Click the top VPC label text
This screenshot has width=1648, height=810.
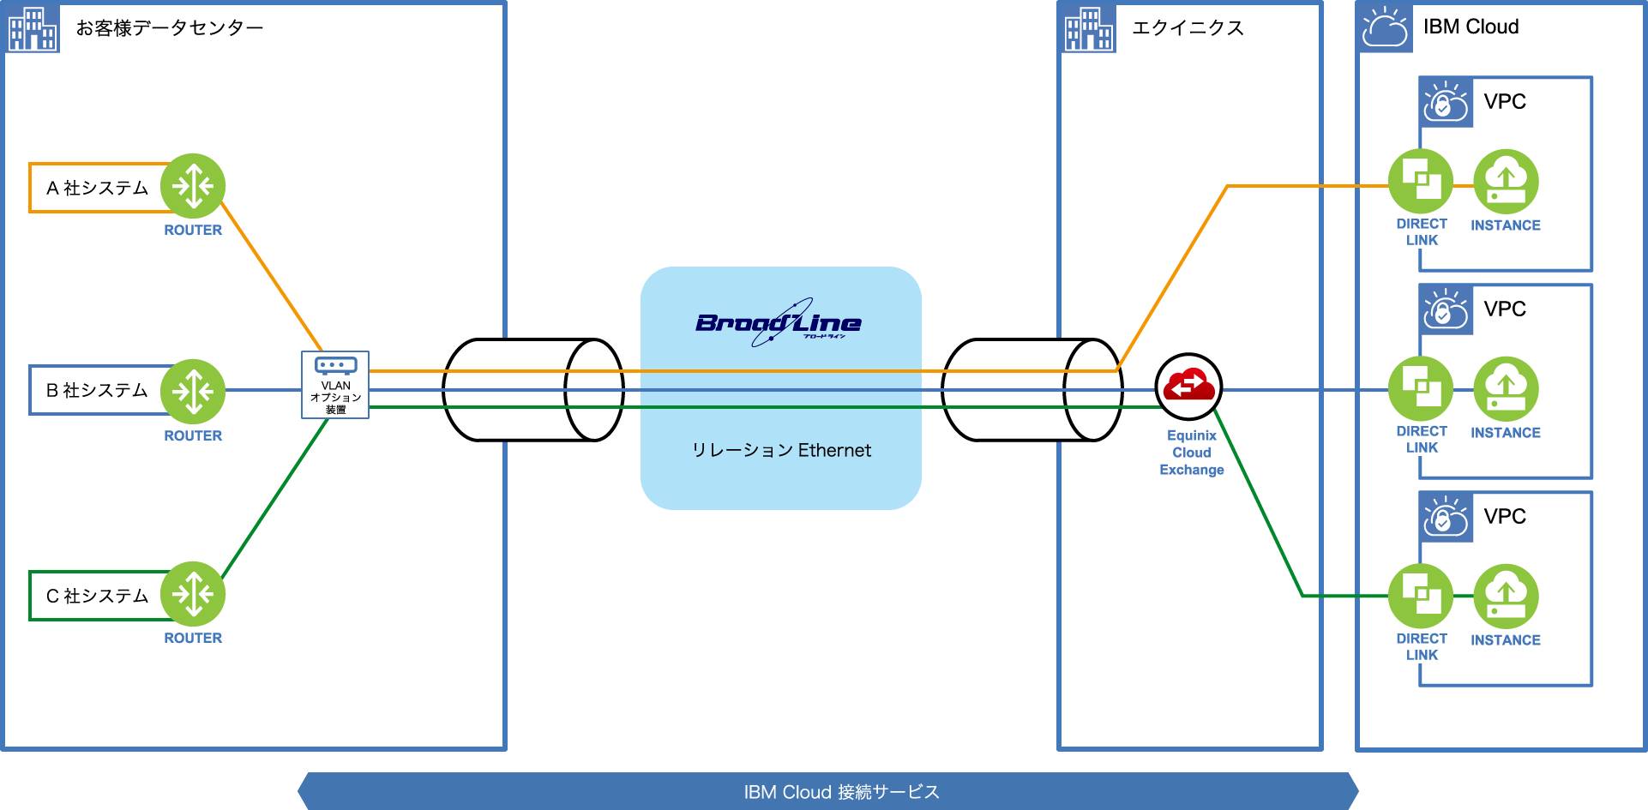[x=1505, y=101]
